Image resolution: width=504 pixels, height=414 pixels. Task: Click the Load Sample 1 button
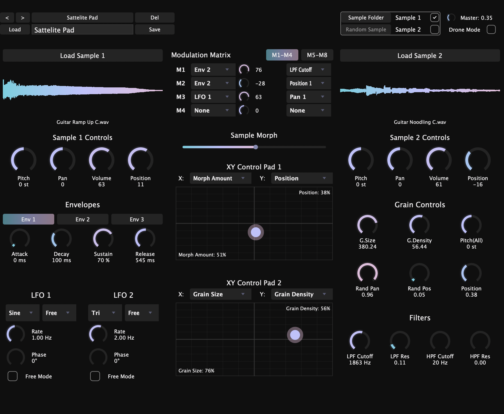82,55
